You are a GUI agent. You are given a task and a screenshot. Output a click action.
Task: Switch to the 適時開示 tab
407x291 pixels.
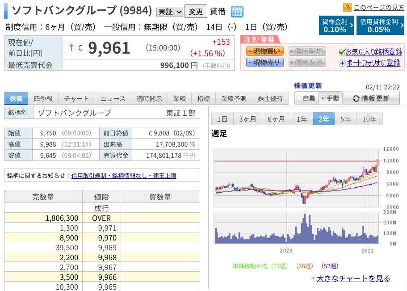[149, 99]
